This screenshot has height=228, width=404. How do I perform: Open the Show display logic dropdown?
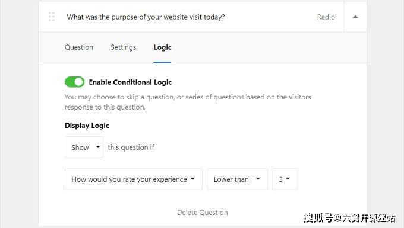pos(84,147)
